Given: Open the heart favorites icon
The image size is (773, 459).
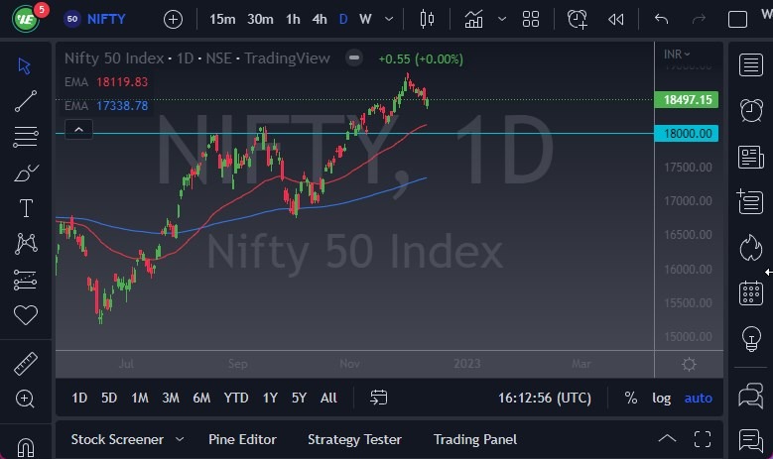Looking at the screenshot, I should click(x=25, y=315).
